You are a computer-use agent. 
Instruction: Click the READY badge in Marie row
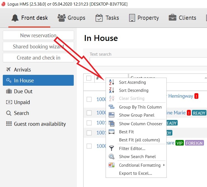click(x=199, y=113)
